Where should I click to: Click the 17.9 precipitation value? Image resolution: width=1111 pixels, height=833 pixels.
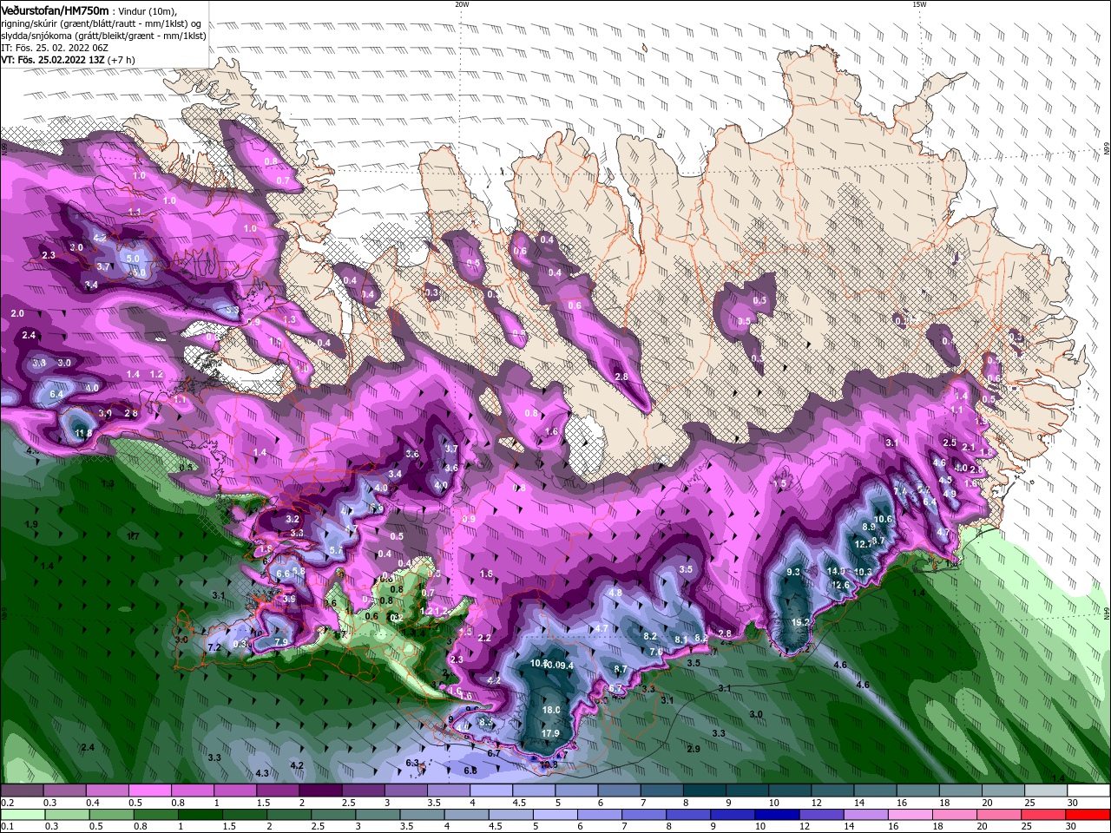[551, 733]
